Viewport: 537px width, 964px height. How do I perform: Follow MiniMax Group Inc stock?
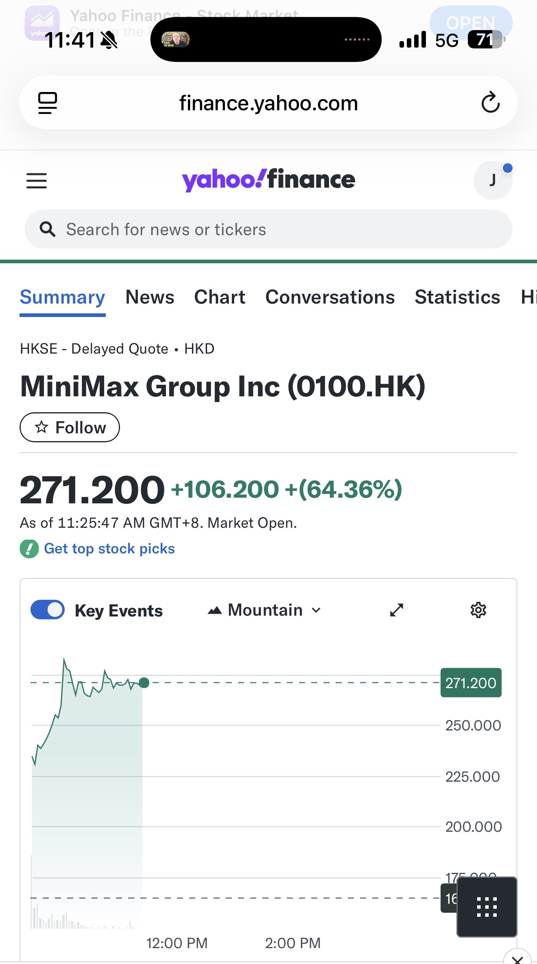tap(70, 427)
